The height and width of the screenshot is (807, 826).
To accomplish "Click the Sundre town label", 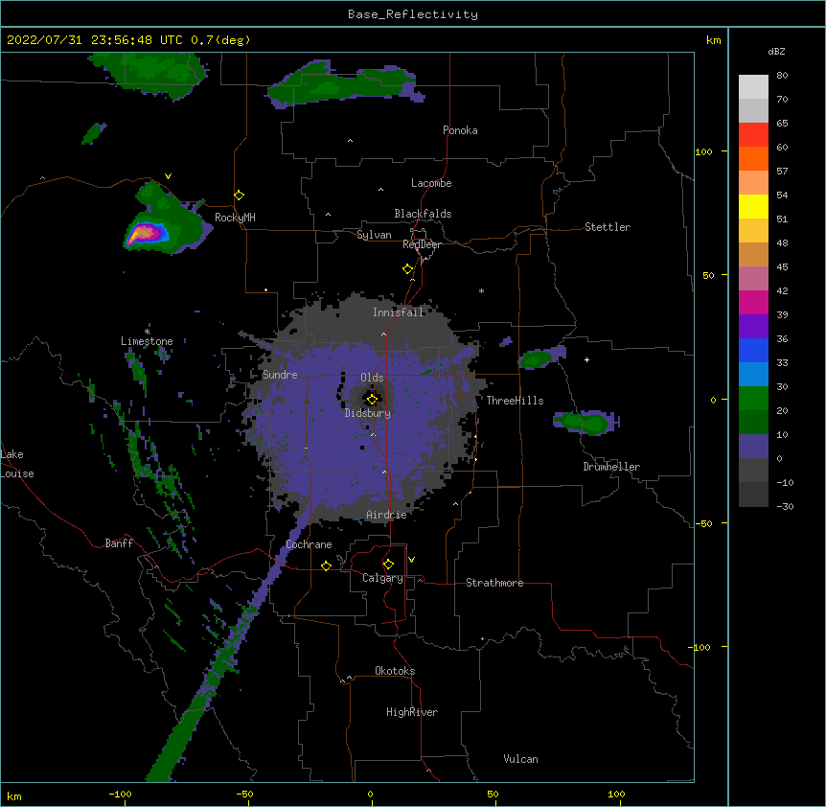I will (x=280, y=375).
